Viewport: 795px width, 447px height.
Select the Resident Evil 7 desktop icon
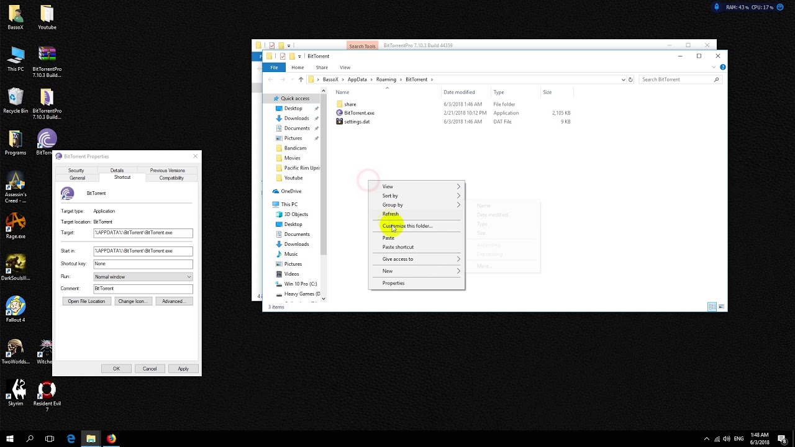click(47, 396)
